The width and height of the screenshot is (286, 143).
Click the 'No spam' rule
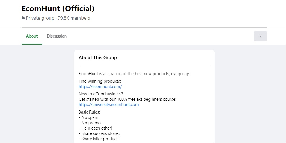click(90, 117)
